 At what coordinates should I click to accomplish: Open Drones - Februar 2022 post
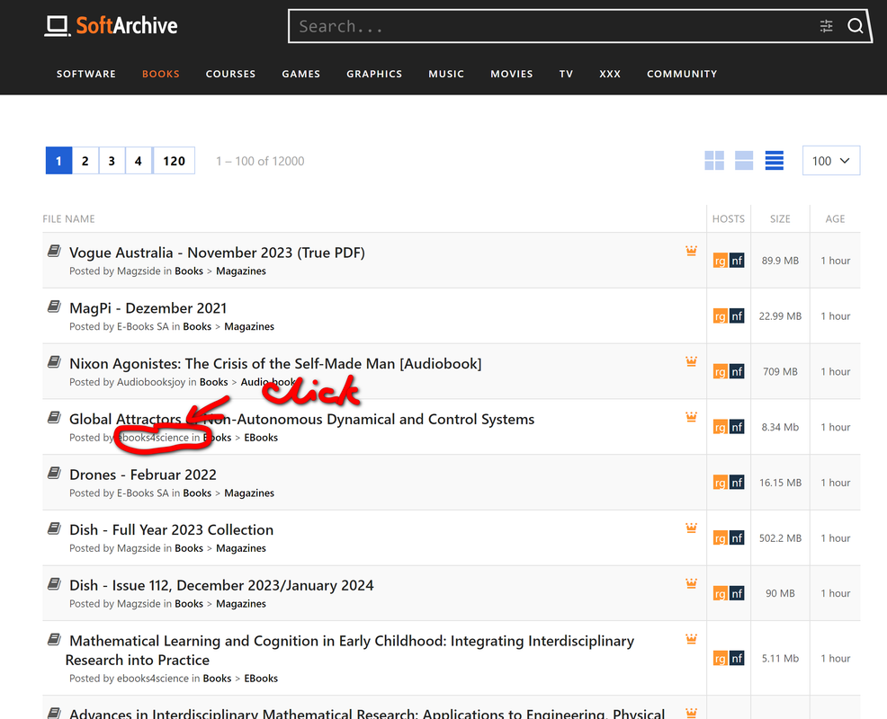point(143,475)
